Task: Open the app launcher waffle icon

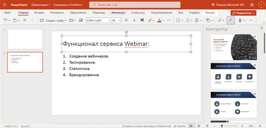Action: [5, 5]
